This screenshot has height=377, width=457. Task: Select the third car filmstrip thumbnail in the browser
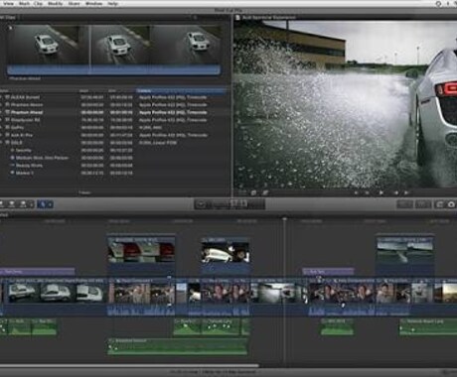click(x=187, y=45)
